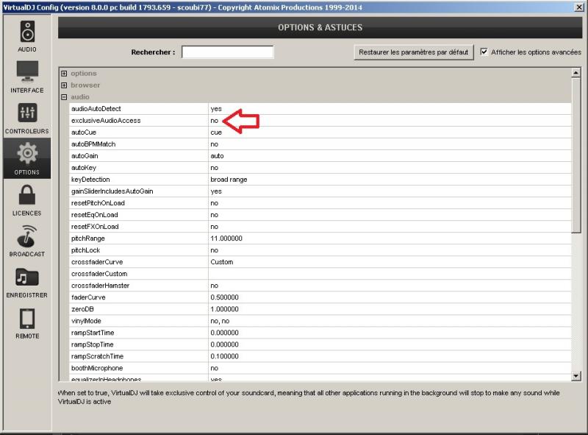Click Restaurer les paramètres par défaut

(x=414, y=52)
